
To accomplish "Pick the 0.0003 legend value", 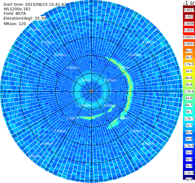I will (189, 30).
